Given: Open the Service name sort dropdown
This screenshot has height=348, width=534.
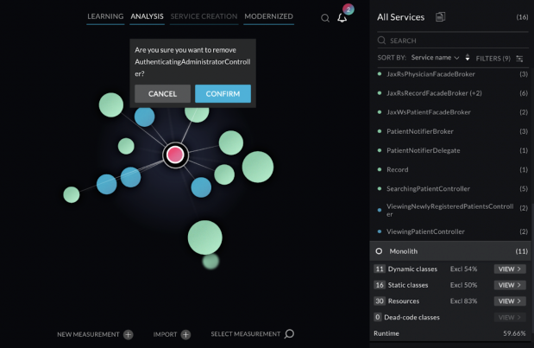Looking at the screenshot, I should coord(436,58).
